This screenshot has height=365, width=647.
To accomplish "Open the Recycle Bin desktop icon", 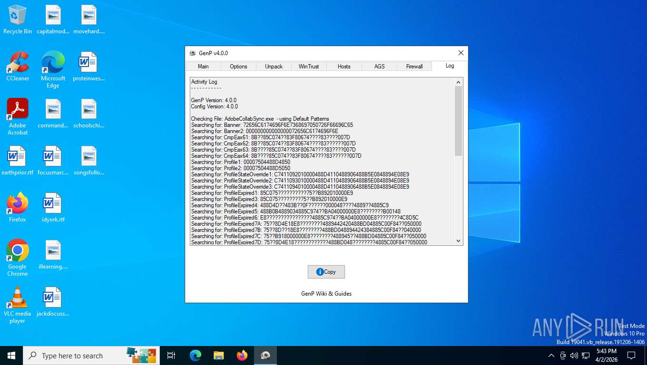I will point(18,19).
